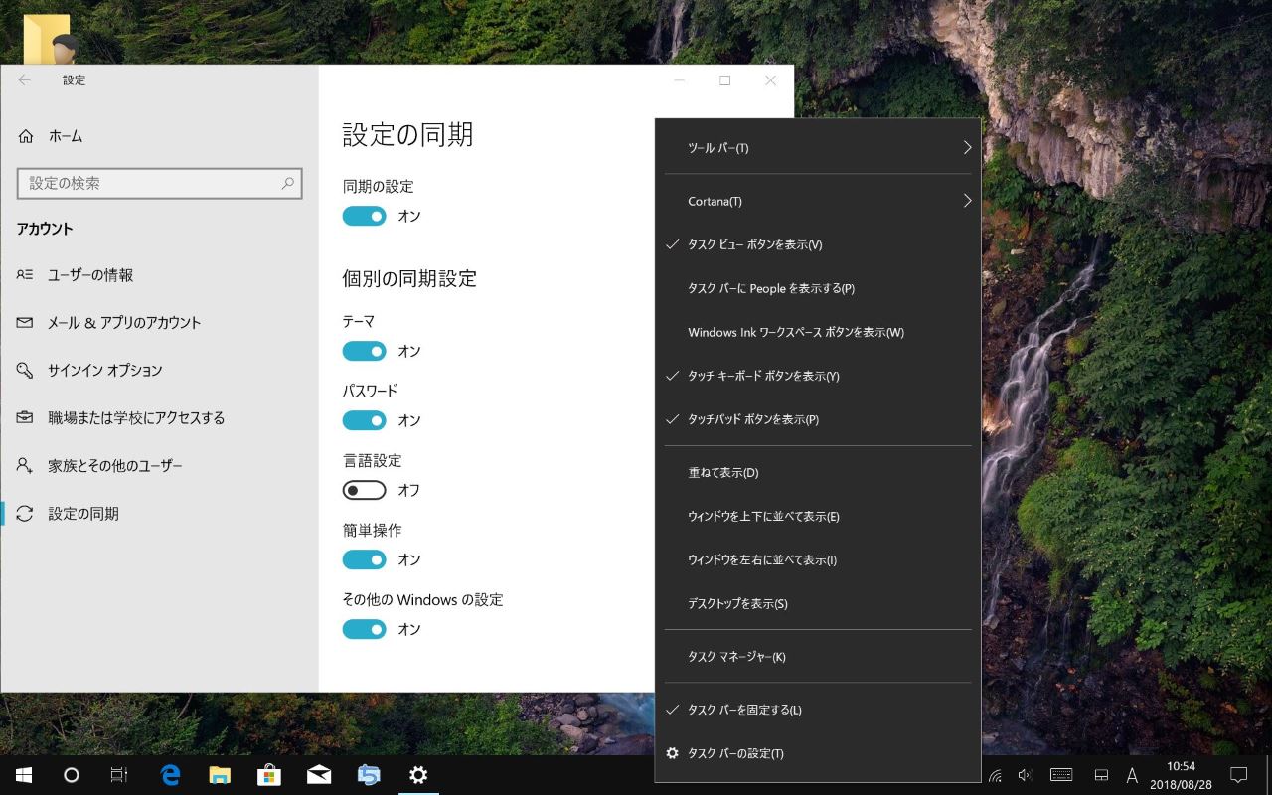1272x795 pixels.
Task: Click the Cortana circle icon on taskbar
Action: point(72,775)
